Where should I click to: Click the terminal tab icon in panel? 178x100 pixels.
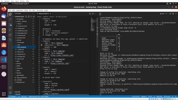[x=100, y=14]
